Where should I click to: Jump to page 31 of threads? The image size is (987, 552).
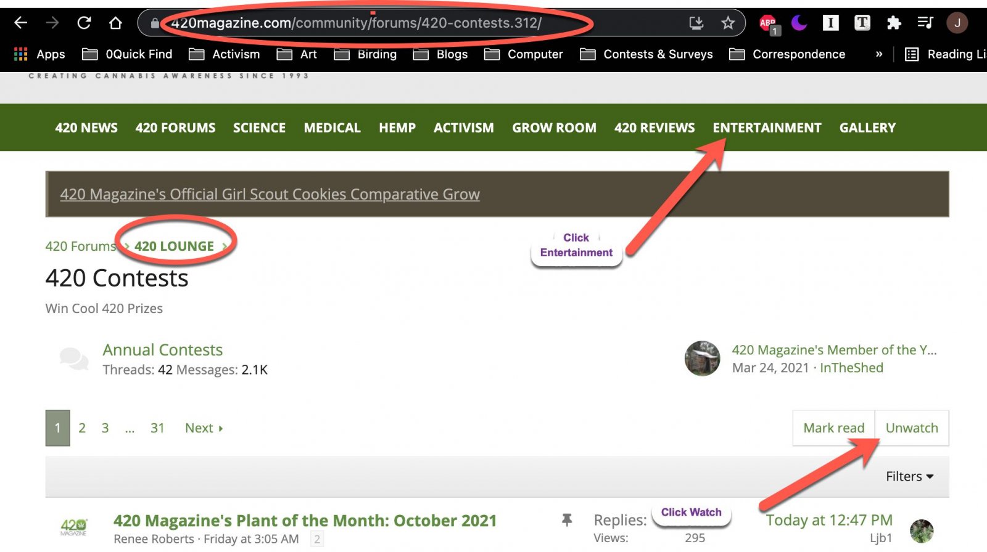[x=157, y=428]
